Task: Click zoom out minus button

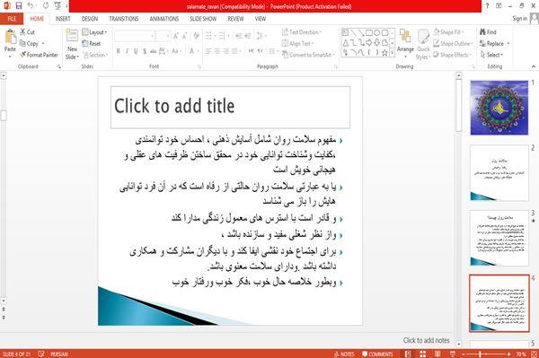Action: click(464, 354)
